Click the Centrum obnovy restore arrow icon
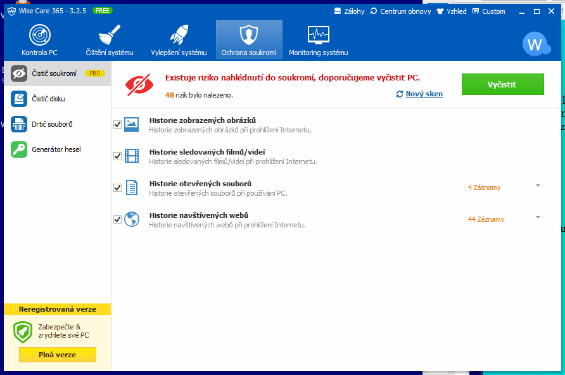This screenshot has height=375, width=565. 374,11
